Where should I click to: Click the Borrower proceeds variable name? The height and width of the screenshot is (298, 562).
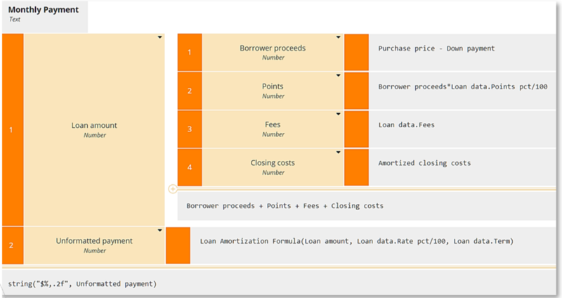(x=273, y=48)
